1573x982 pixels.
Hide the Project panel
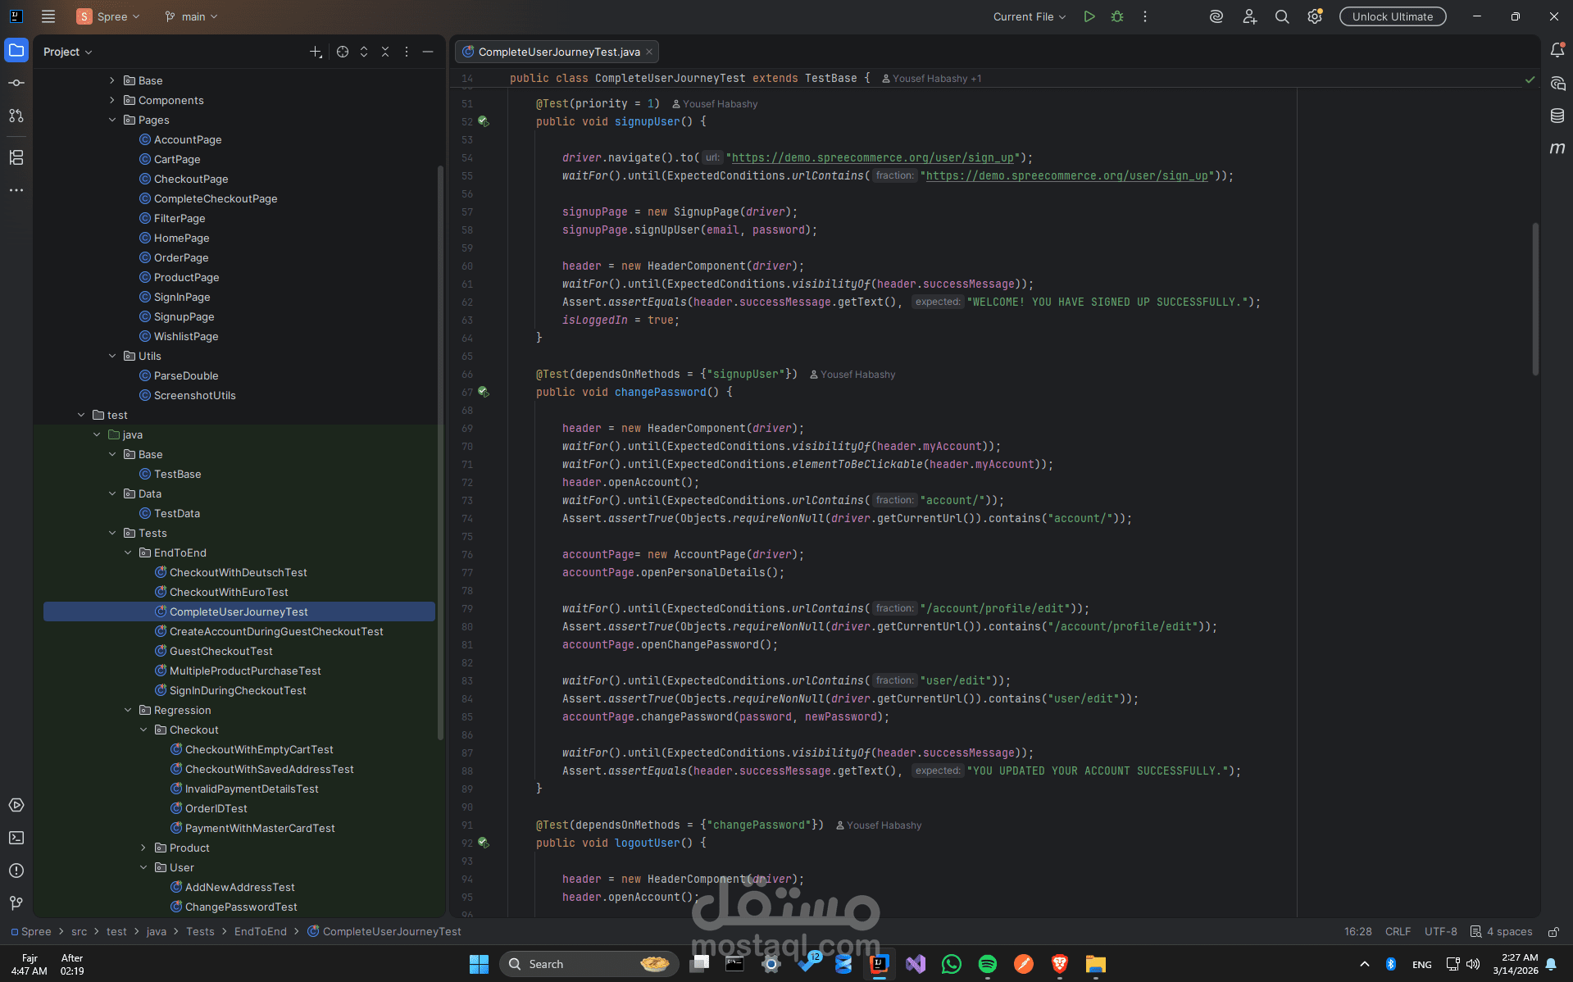[428, 52]
